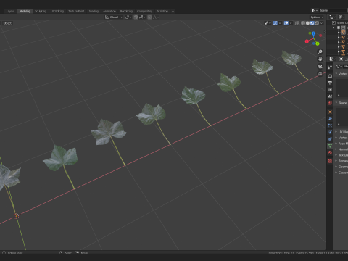Switch to UV Editing workspace tab

pos(57,11)
